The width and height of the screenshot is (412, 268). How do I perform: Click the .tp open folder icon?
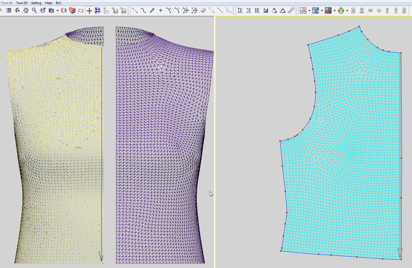tap(106, 10)
